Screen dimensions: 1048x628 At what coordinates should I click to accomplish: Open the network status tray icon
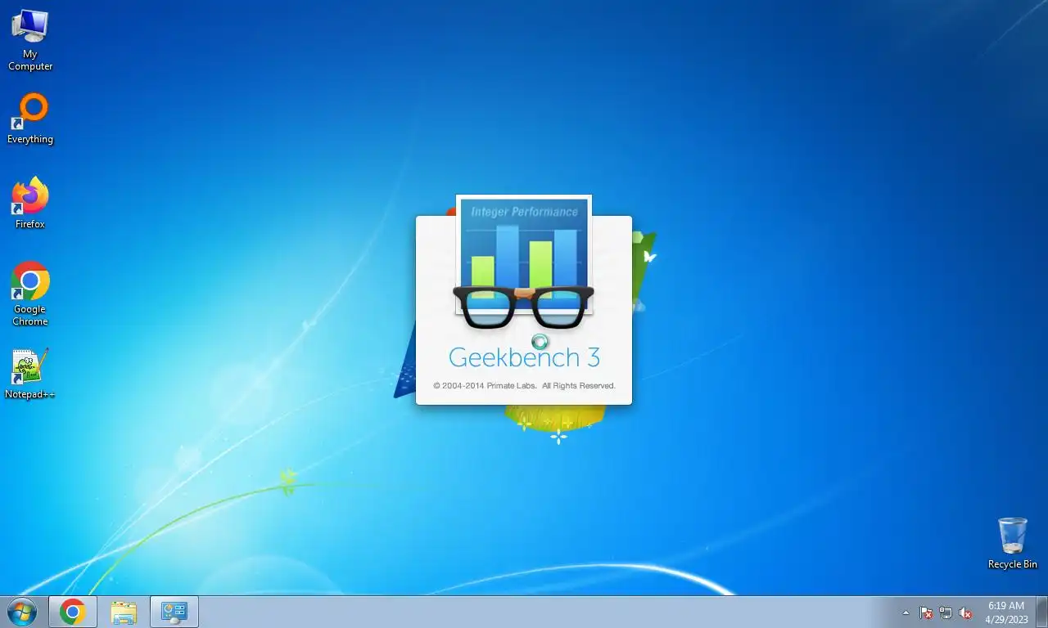tap(946, 612)
